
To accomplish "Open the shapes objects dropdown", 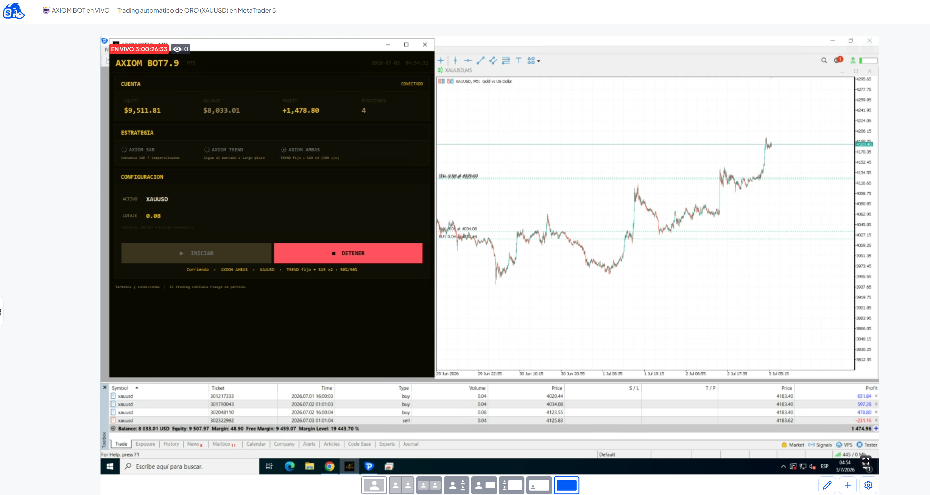I will 533,61.
